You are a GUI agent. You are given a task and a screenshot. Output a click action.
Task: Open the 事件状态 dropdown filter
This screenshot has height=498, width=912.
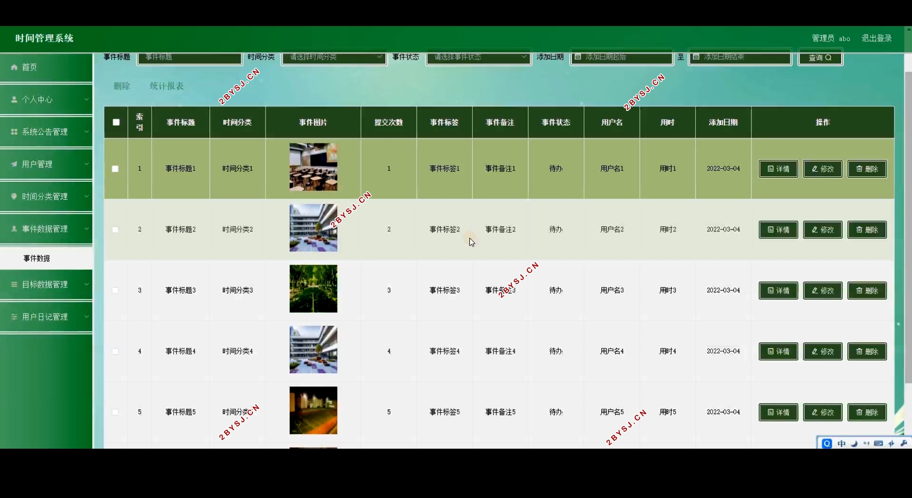click(478, 57)
